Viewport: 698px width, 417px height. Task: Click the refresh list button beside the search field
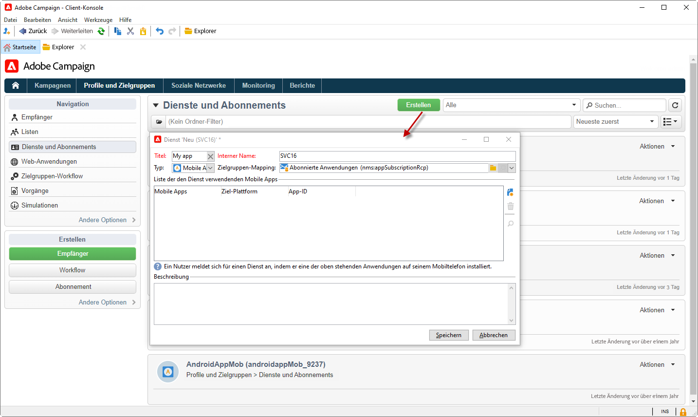tap(675, 105)
